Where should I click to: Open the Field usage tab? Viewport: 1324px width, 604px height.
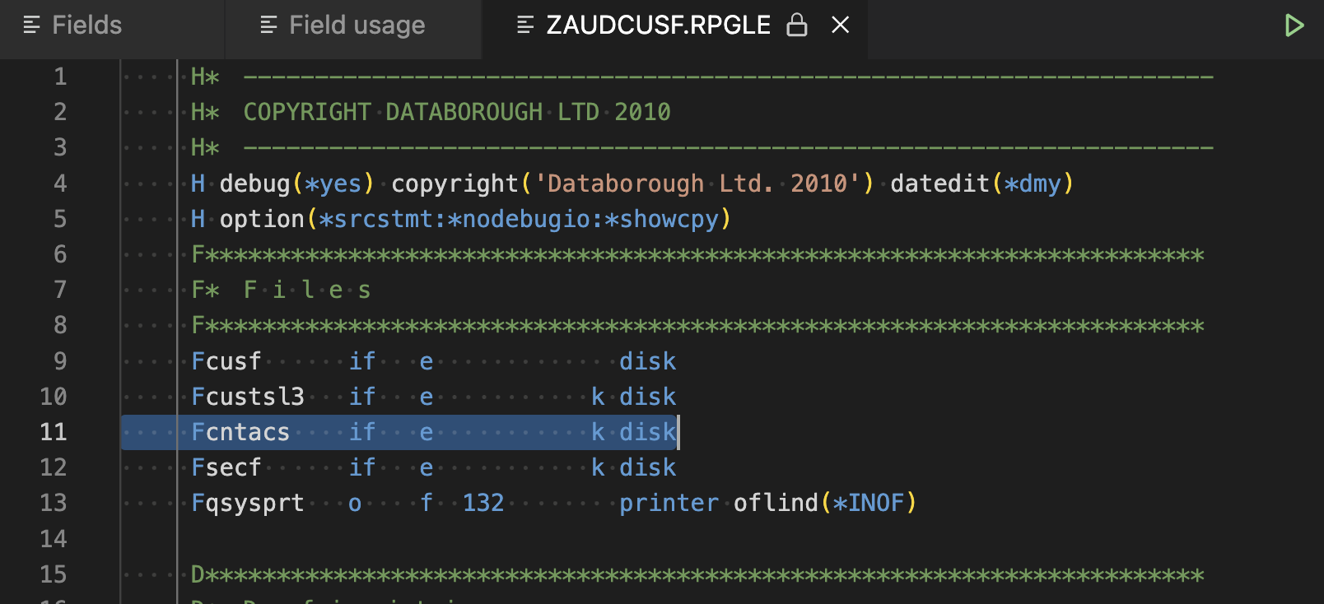357,26
